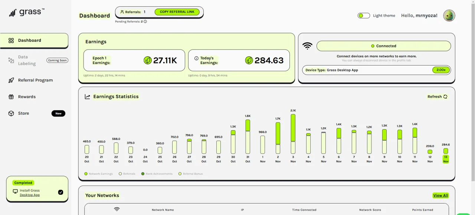This screenshot has width=475, height=215.
Task: Click the Coming Soon badge
Action: [58, 60]
